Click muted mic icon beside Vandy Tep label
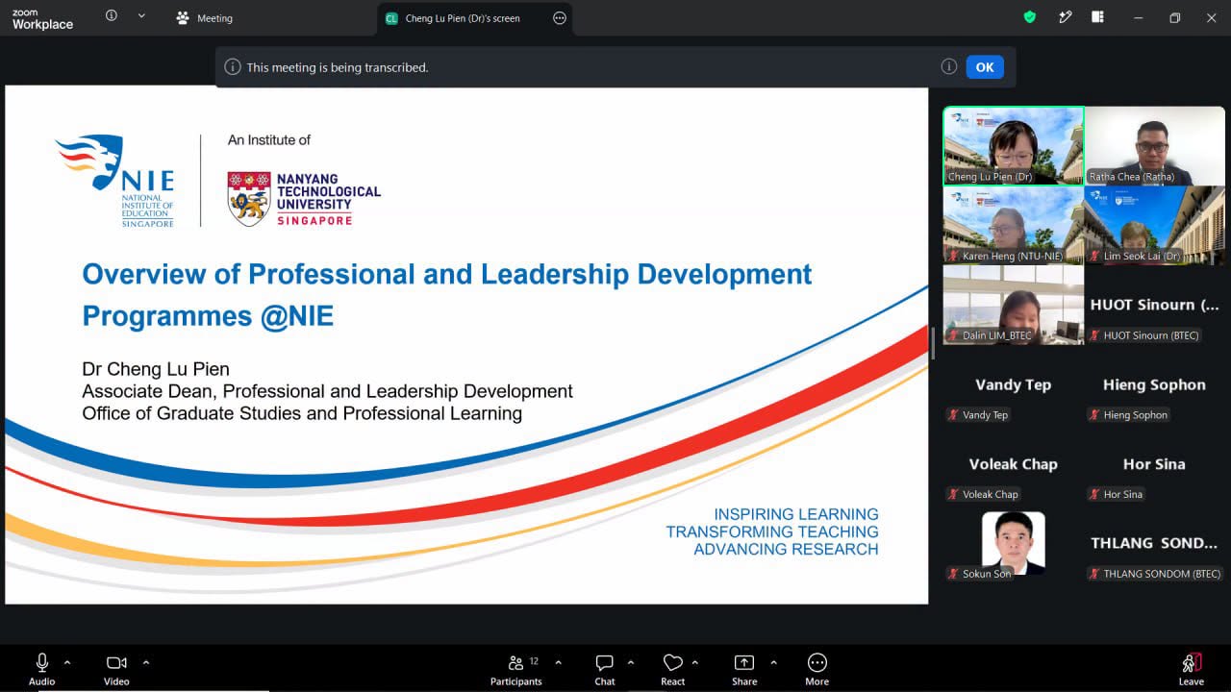1231x692 pixels. click(953, 415)
